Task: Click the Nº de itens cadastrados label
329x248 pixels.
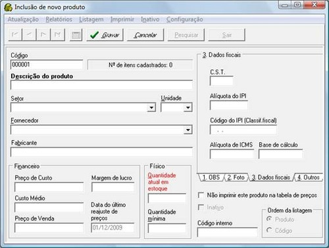Action: (x=140, y=65)
